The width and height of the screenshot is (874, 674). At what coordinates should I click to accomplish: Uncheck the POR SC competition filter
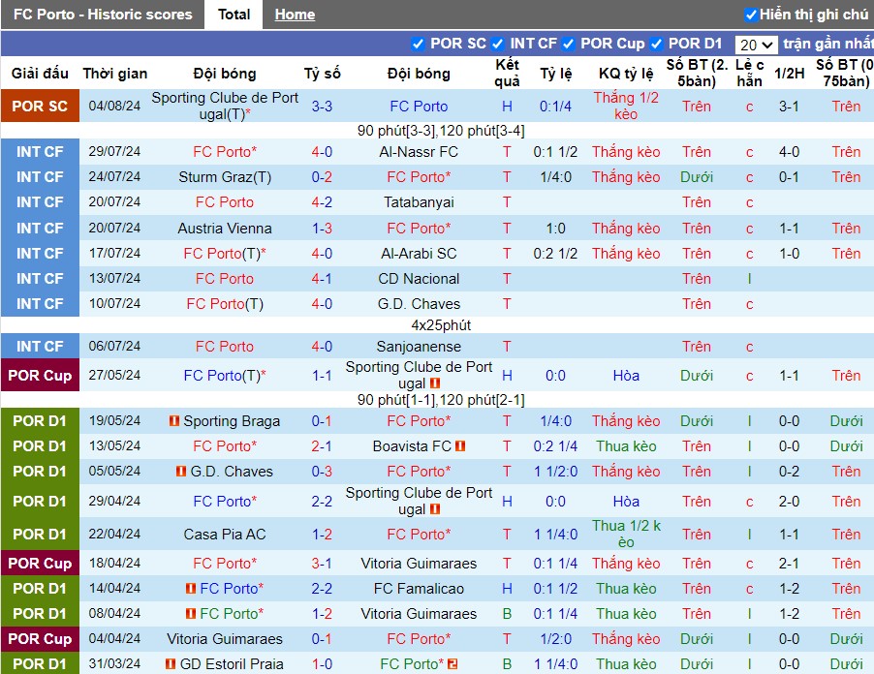click(418, 44)
